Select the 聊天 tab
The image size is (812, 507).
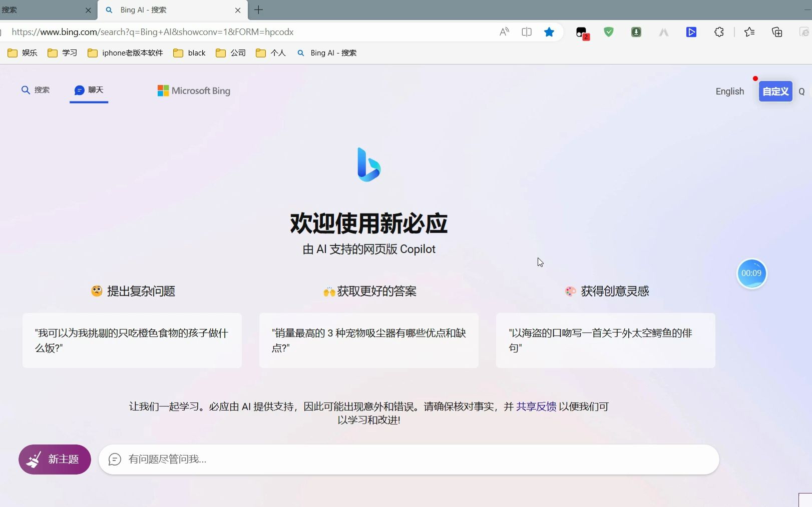click(x=89, y=90)
